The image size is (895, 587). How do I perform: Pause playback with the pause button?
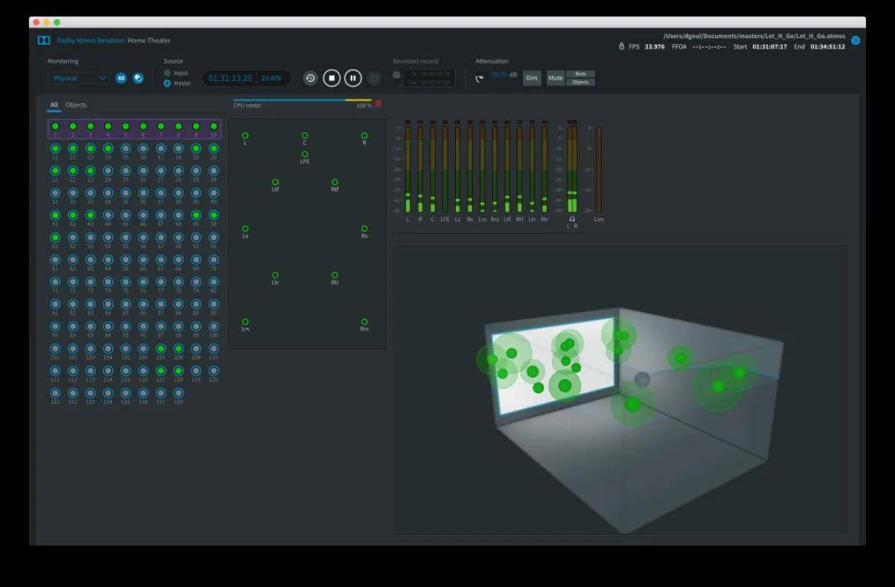(353, 78)
